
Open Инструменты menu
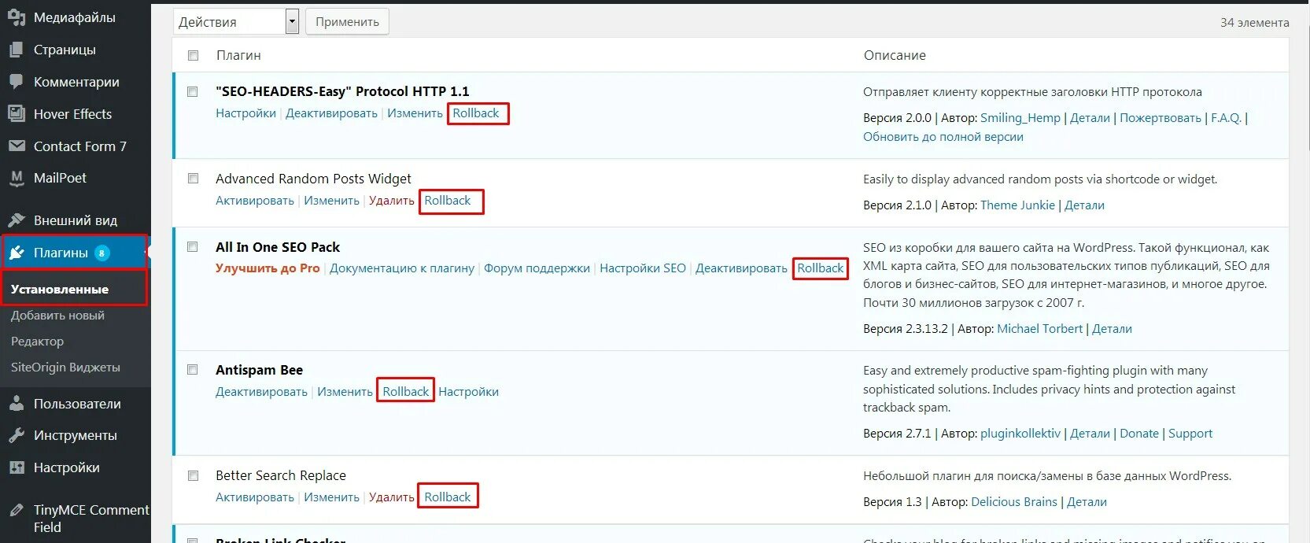pyautogui.click(x=76, y=435)
